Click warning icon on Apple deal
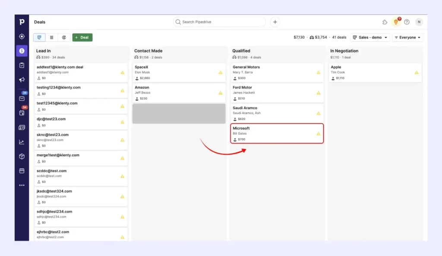Viewport: 442px width, 256px height. 417,73
